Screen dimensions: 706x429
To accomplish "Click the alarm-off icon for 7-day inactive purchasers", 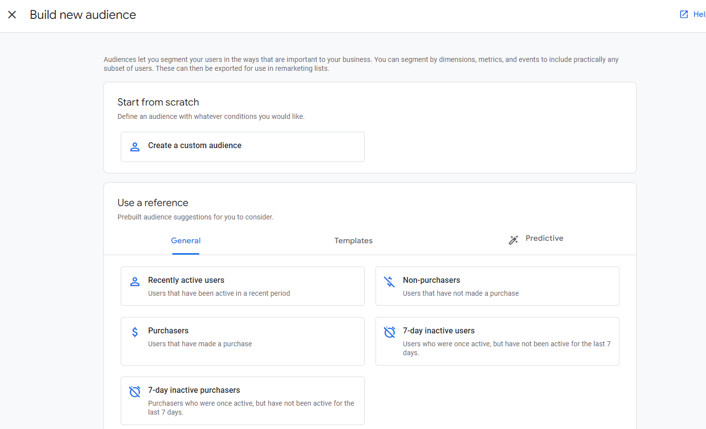I will click(x=135, y=391).
